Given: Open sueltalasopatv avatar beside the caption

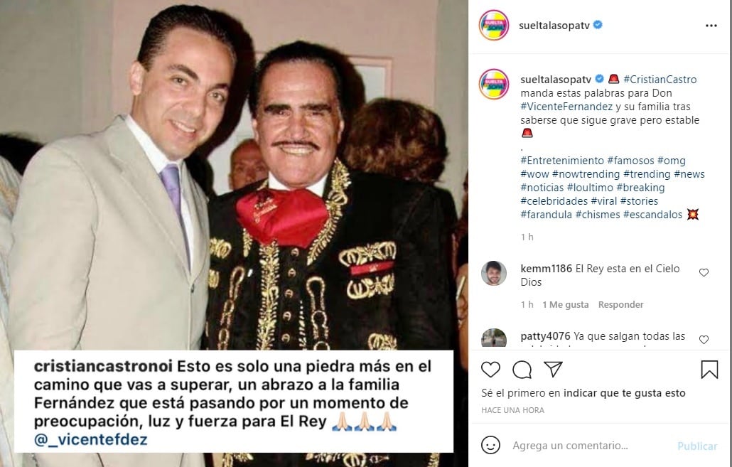Looking at the screenshot, I should 493,84.
